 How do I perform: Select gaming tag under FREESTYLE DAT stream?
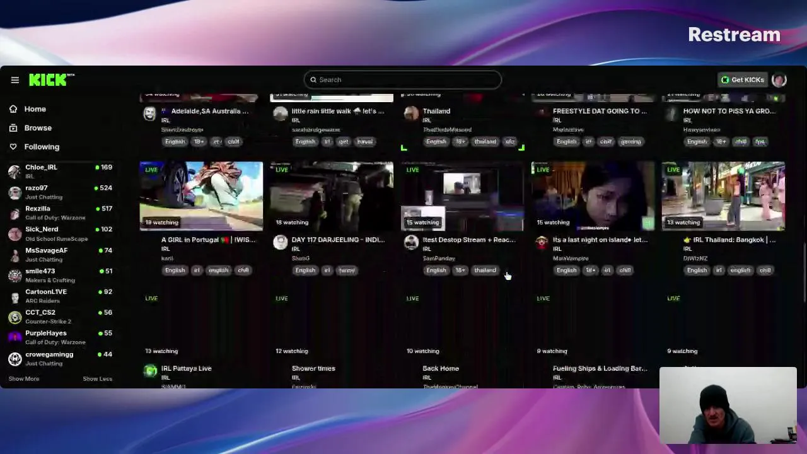(x=630, y=142)
